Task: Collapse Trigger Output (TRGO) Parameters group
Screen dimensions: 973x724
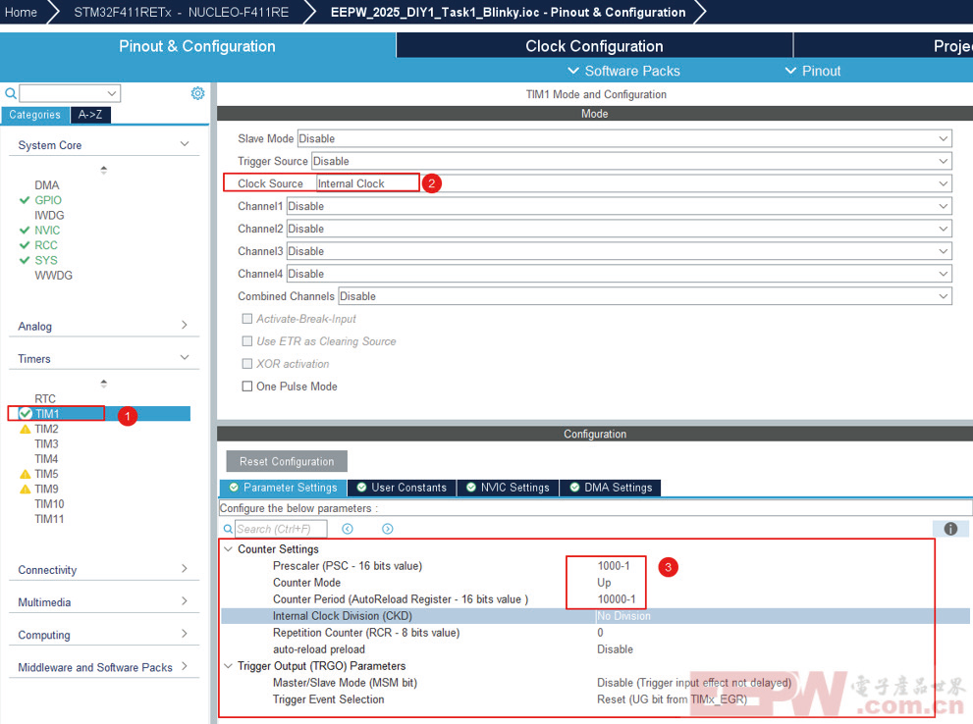Action: [x=229, y=666]
